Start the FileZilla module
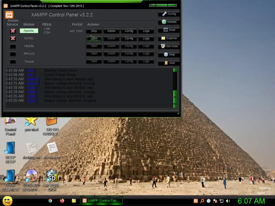Image resolution: width=275 pixels, height=206 pixels. [x=94, y=46]
